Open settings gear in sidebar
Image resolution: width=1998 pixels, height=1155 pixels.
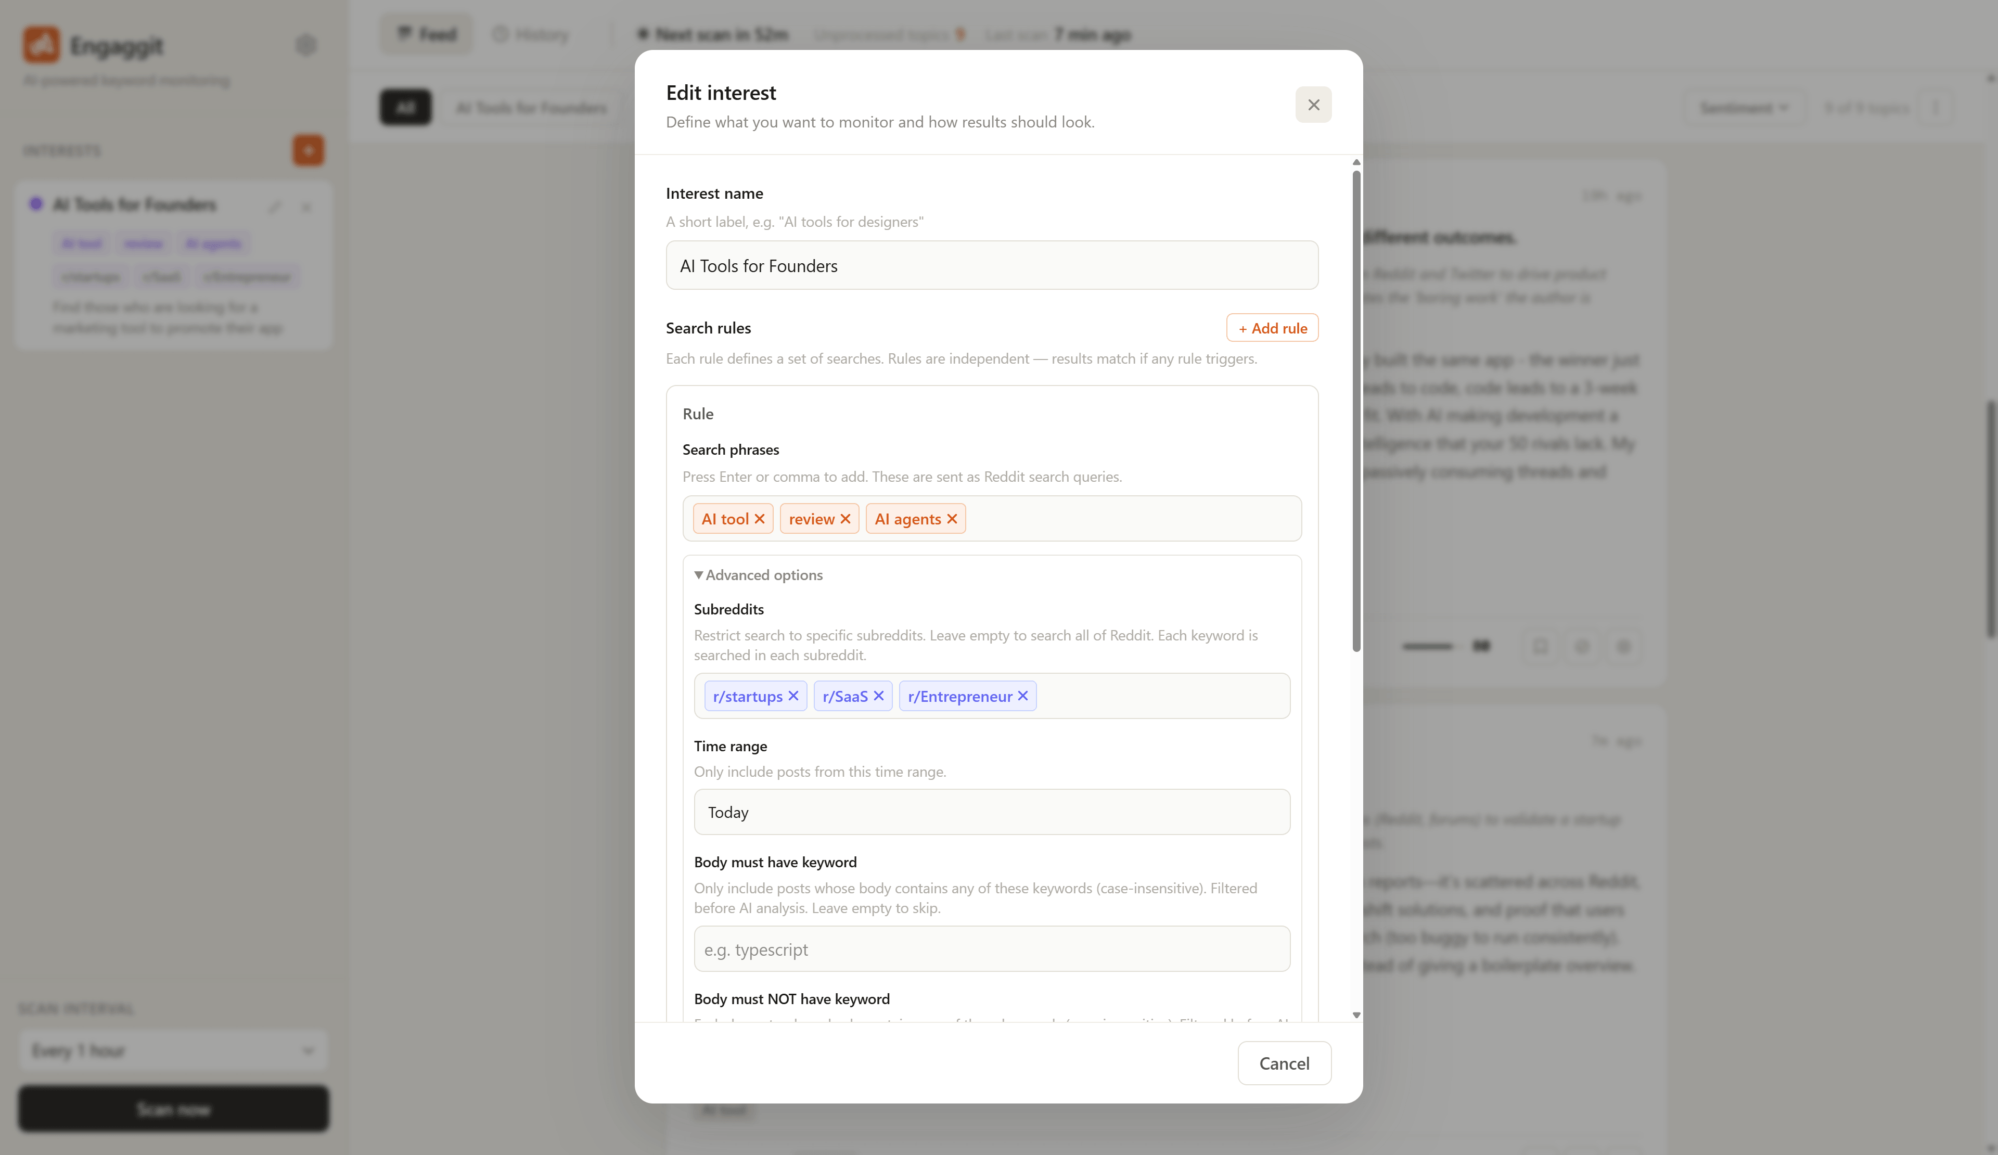tap(306, 45)
